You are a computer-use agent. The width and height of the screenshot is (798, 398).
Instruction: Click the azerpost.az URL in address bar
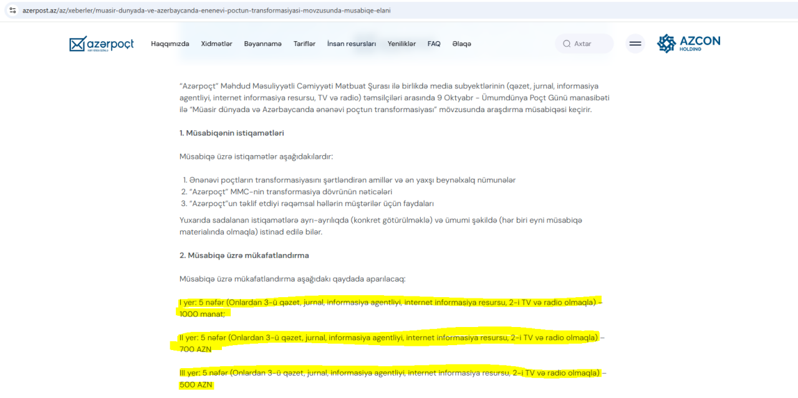pos(206,10)
